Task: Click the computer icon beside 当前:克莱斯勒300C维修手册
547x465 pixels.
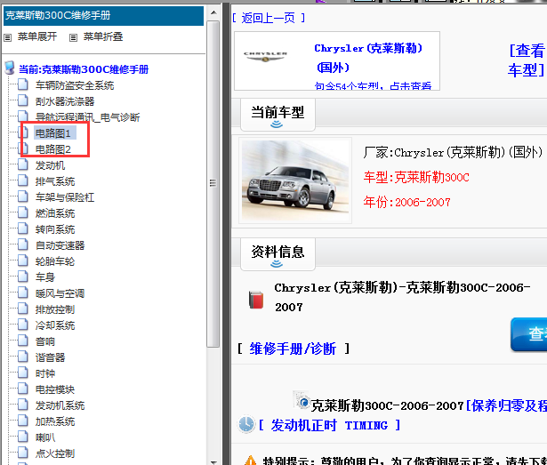Action: [x=10, y=68]
